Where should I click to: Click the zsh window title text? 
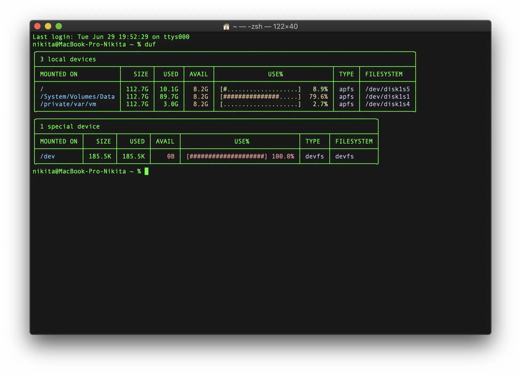click(x=265, y=26)
